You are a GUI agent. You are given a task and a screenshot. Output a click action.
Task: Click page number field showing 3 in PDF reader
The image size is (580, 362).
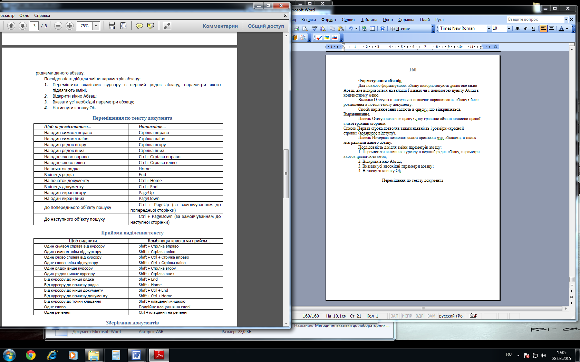[34, 26]
